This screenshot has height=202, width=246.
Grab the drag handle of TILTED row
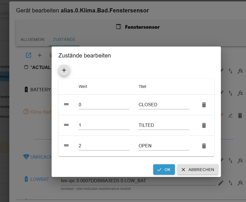(66, 125)
